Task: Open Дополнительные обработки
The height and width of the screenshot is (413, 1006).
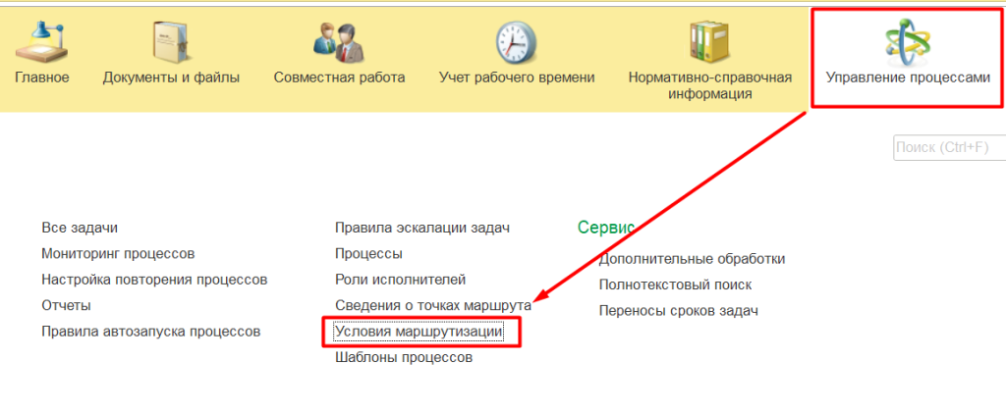Action: point(692,259)
